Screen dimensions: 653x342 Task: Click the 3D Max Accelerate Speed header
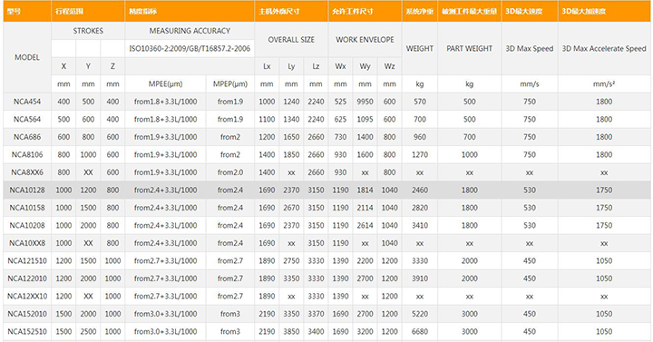point(604,49)
